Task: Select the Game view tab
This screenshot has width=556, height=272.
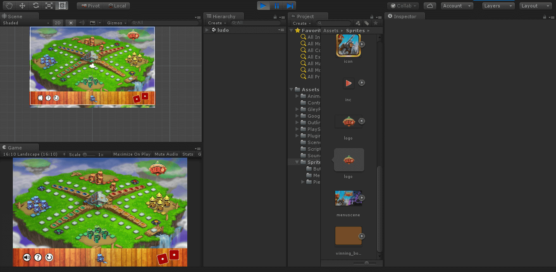Action: pos(15,148)
